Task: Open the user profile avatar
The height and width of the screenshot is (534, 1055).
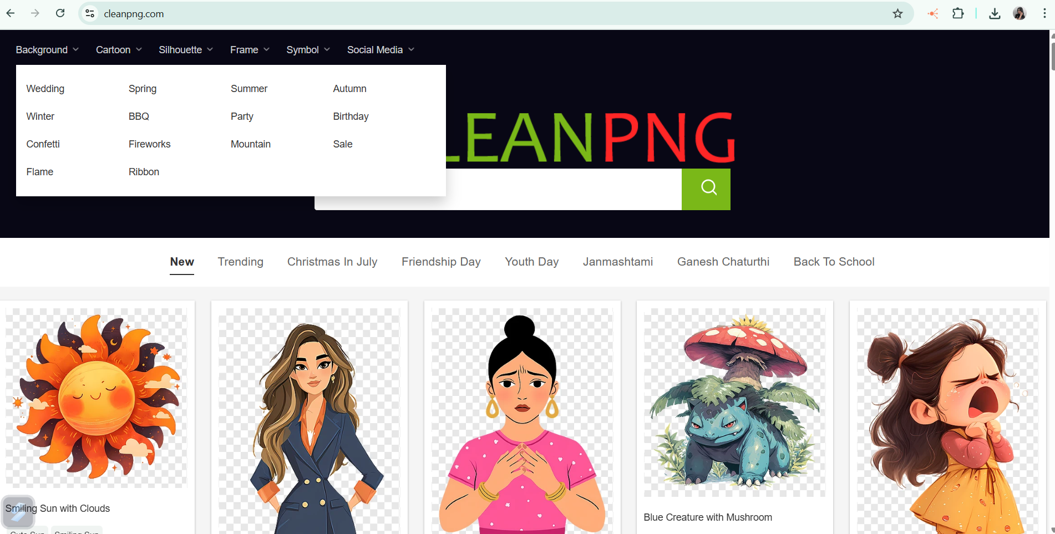Action: click(1020, 14)
